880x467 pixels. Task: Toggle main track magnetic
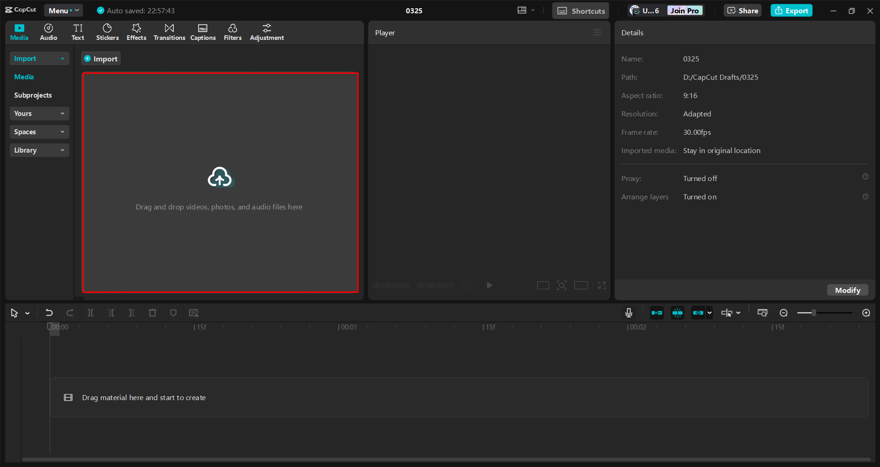pyautogui.click(x=657, y=313)
